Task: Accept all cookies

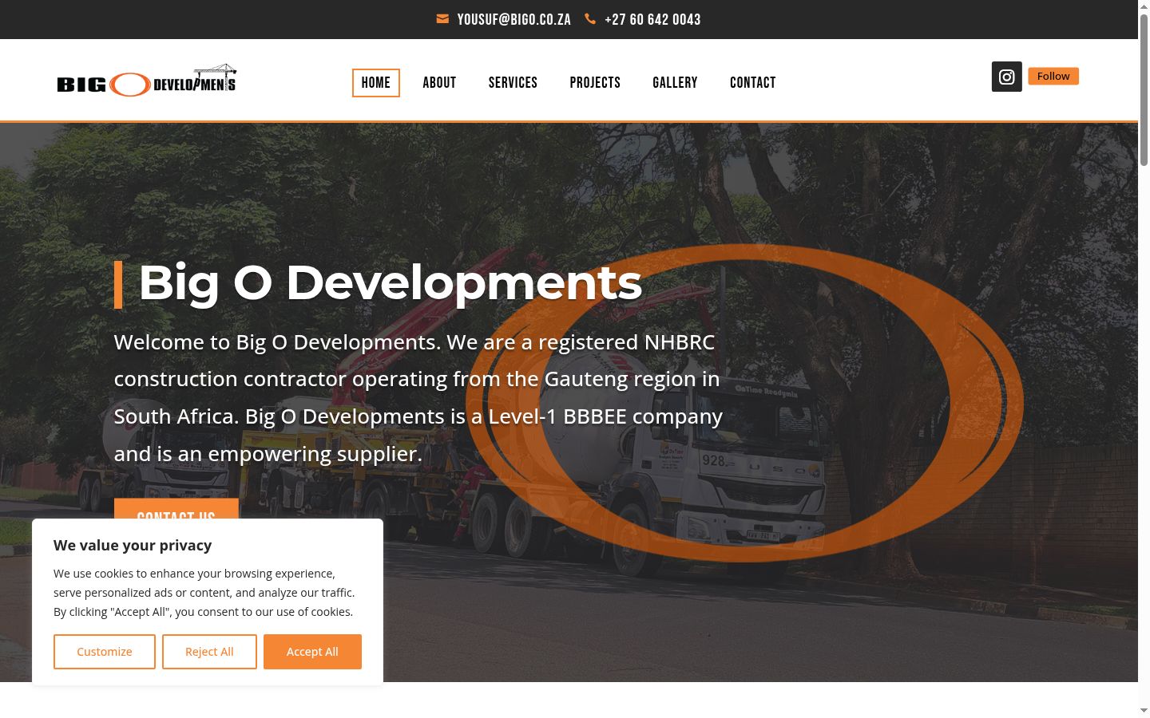Action: point(312,652)
